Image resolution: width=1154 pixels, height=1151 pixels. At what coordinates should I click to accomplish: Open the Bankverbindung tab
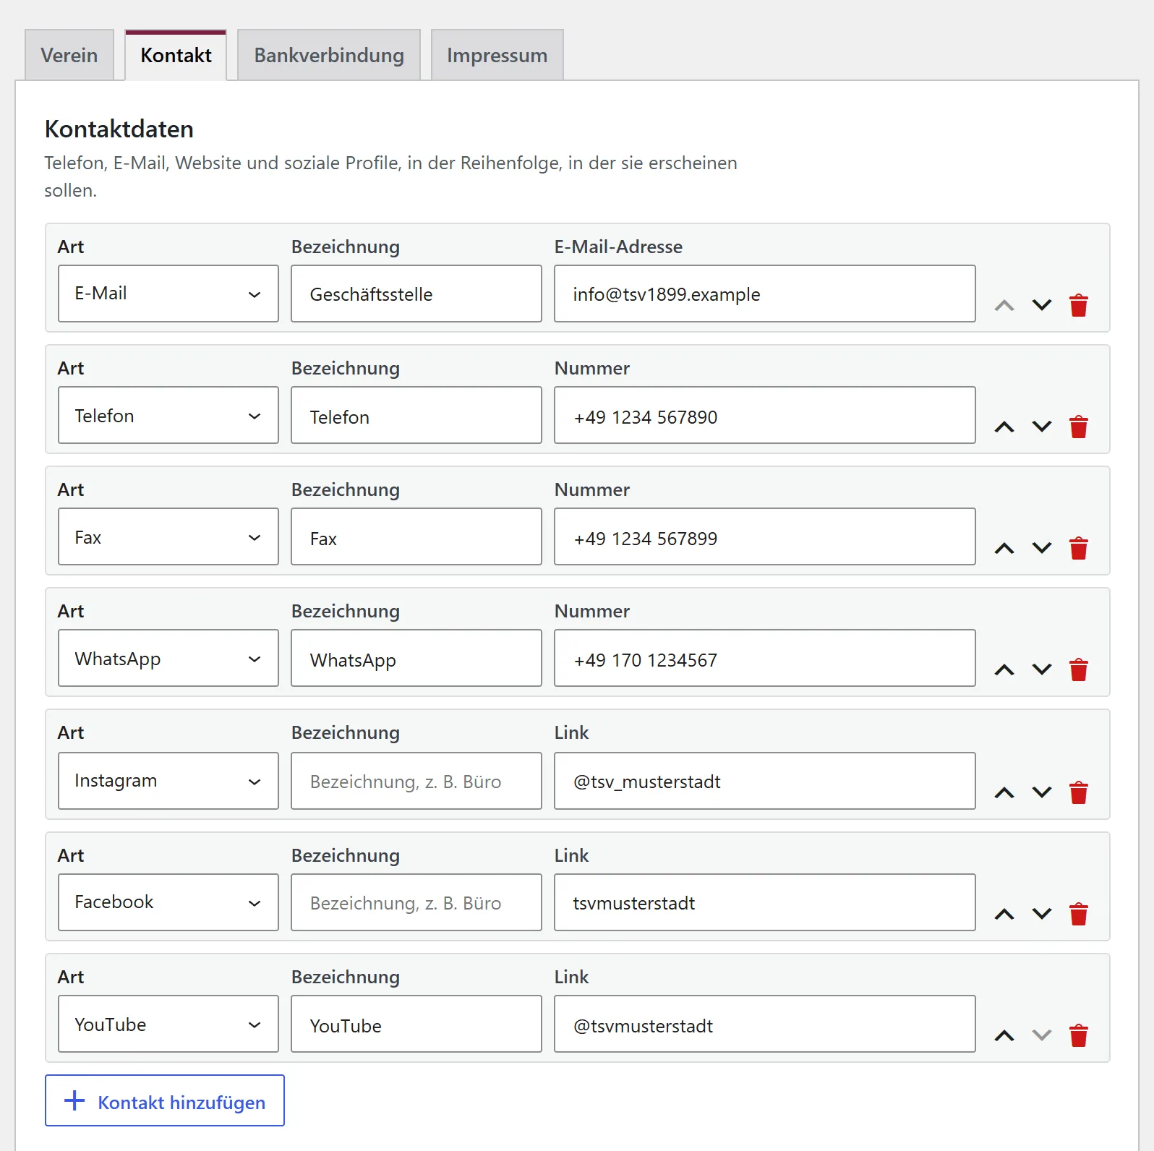tap(329, 55)
